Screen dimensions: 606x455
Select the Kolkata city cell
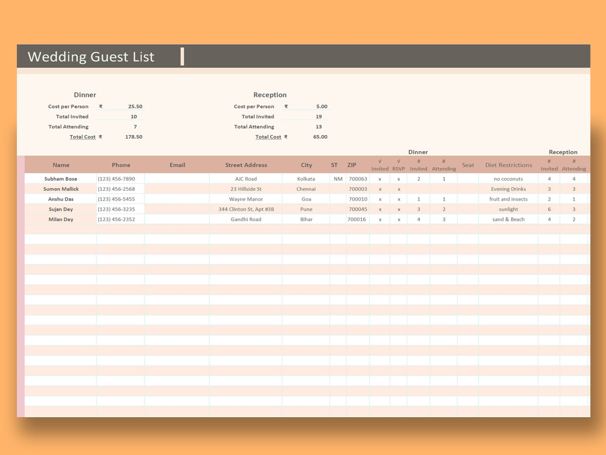click(306, 179)
